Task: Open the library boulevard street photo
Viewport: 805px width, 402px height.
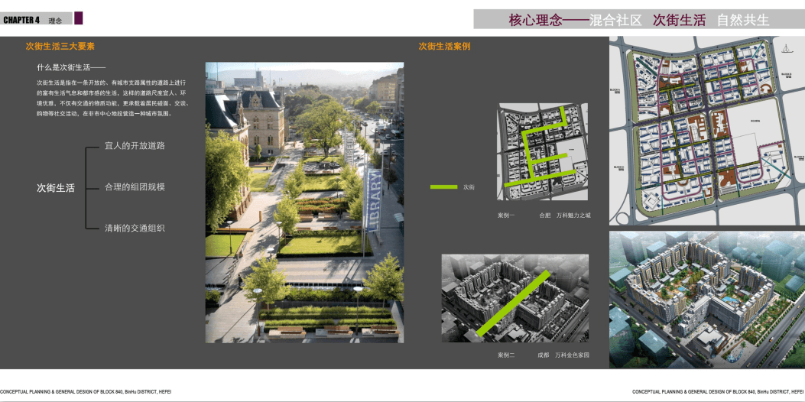Action: (304, 203)
